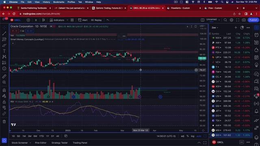Add a symbol to the watchlist
The height and width of the screenshot is (146, 260).
236,28
